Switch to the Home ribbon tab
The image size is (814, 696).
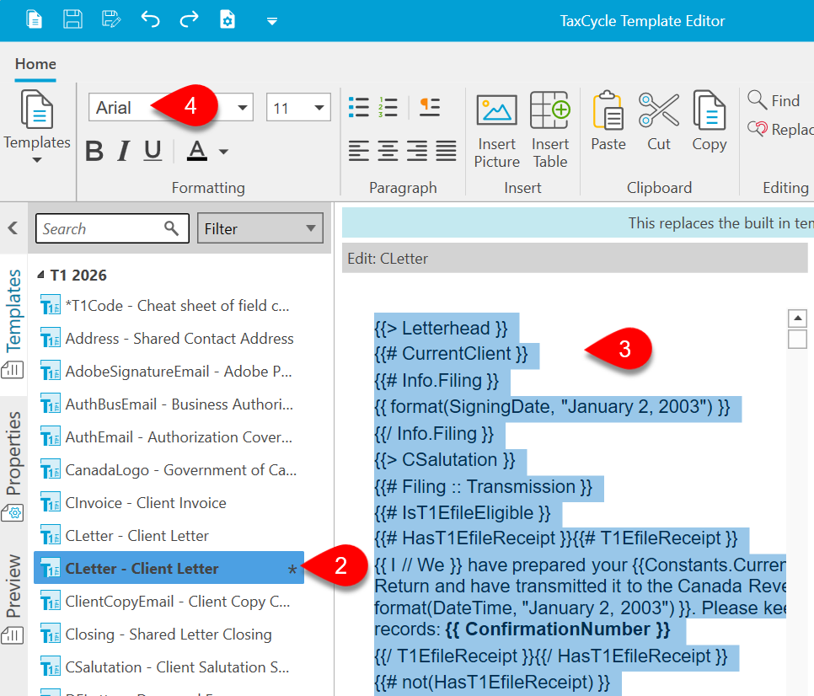pyautogui.click(x=35, y=64)
